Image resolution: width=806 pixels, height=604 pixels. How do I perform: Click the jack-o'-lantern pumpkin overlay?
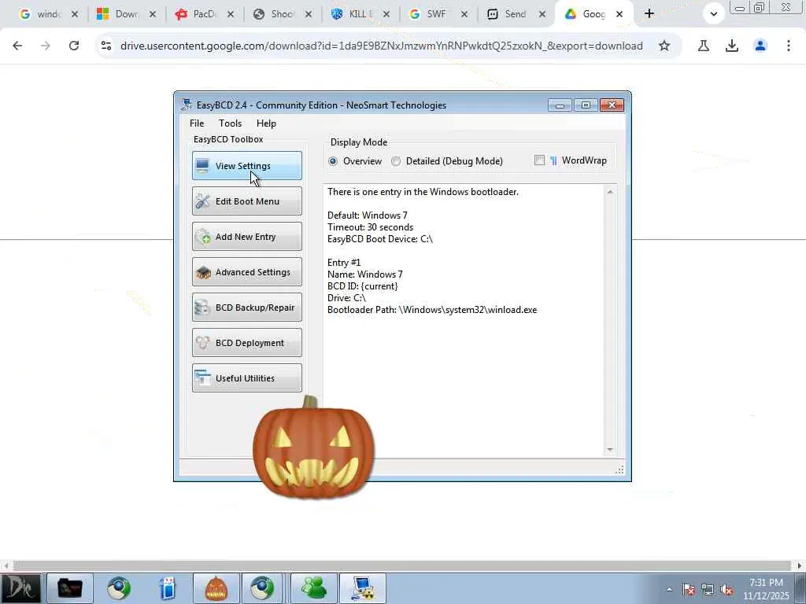coord(313,448)
